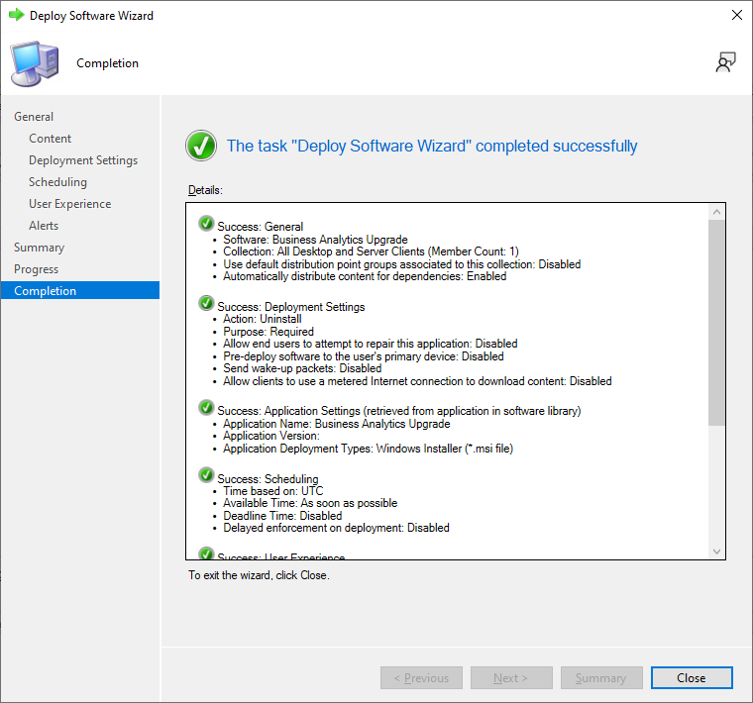The width and height of the screenshot is (753, 703).
Task: Click the Previous button
Action: [421, 677]
